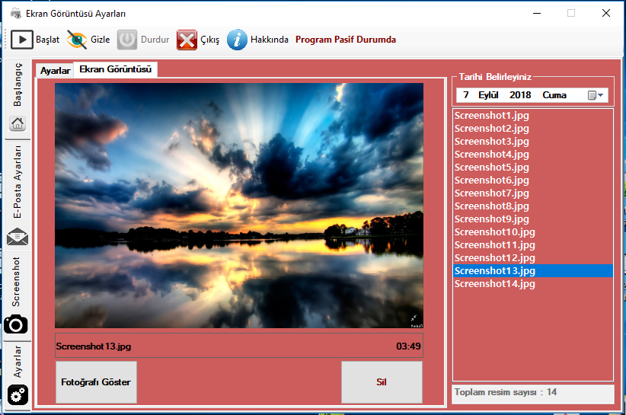This screenshot has width=626, height=415.
Task: Click the app icon in title bar
Action: pos(16,14)
